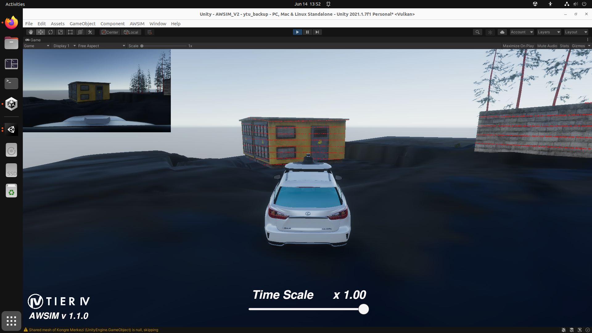Viewport: 592px width, 333px height.
Task: Enable Maximize On Play
Action: [x=518, y=46]
